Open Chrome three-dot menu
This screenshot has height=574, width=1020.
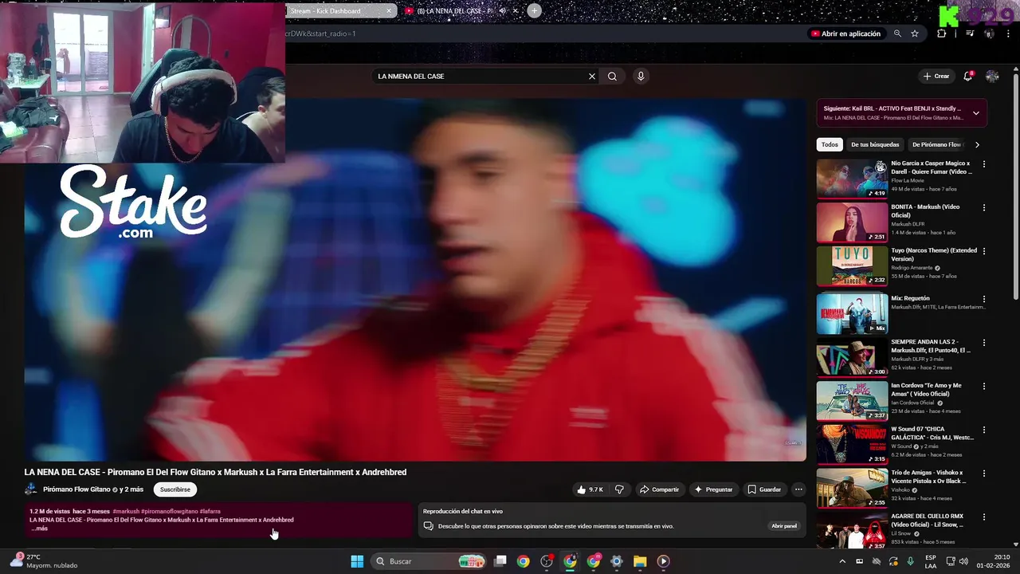pyautogui.click(x=1008, y=33)
